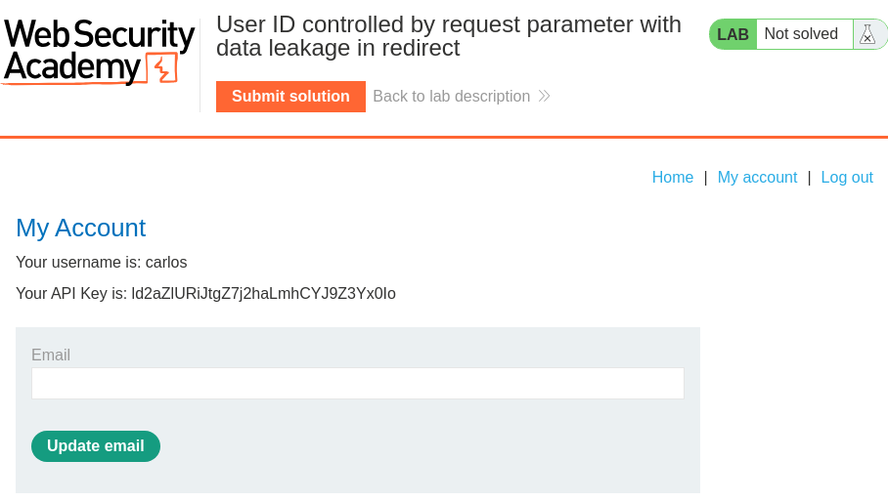Click the lab flask status icon
The width and height of the screenshot is (888, 502).
click(x=867, y=34)
